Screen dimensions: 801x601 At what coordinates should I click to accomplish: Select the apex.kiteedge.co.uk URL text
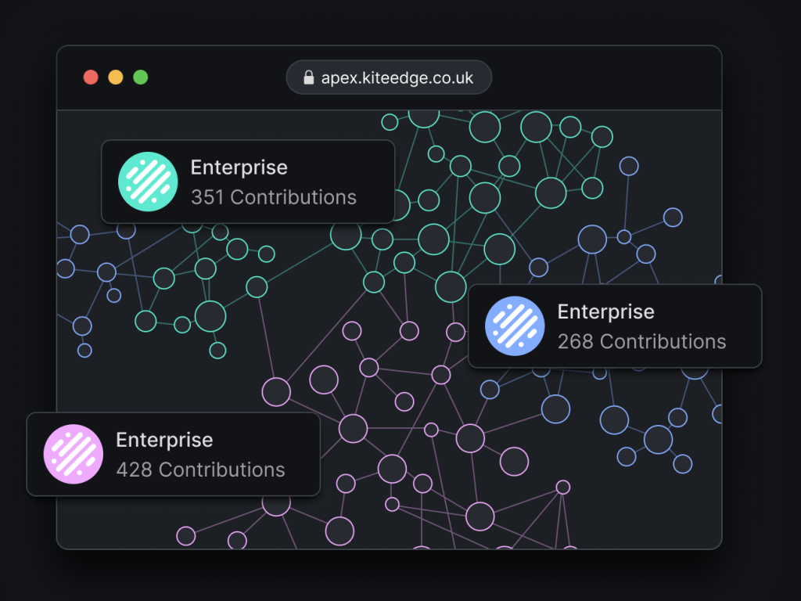tap(397, 78)
